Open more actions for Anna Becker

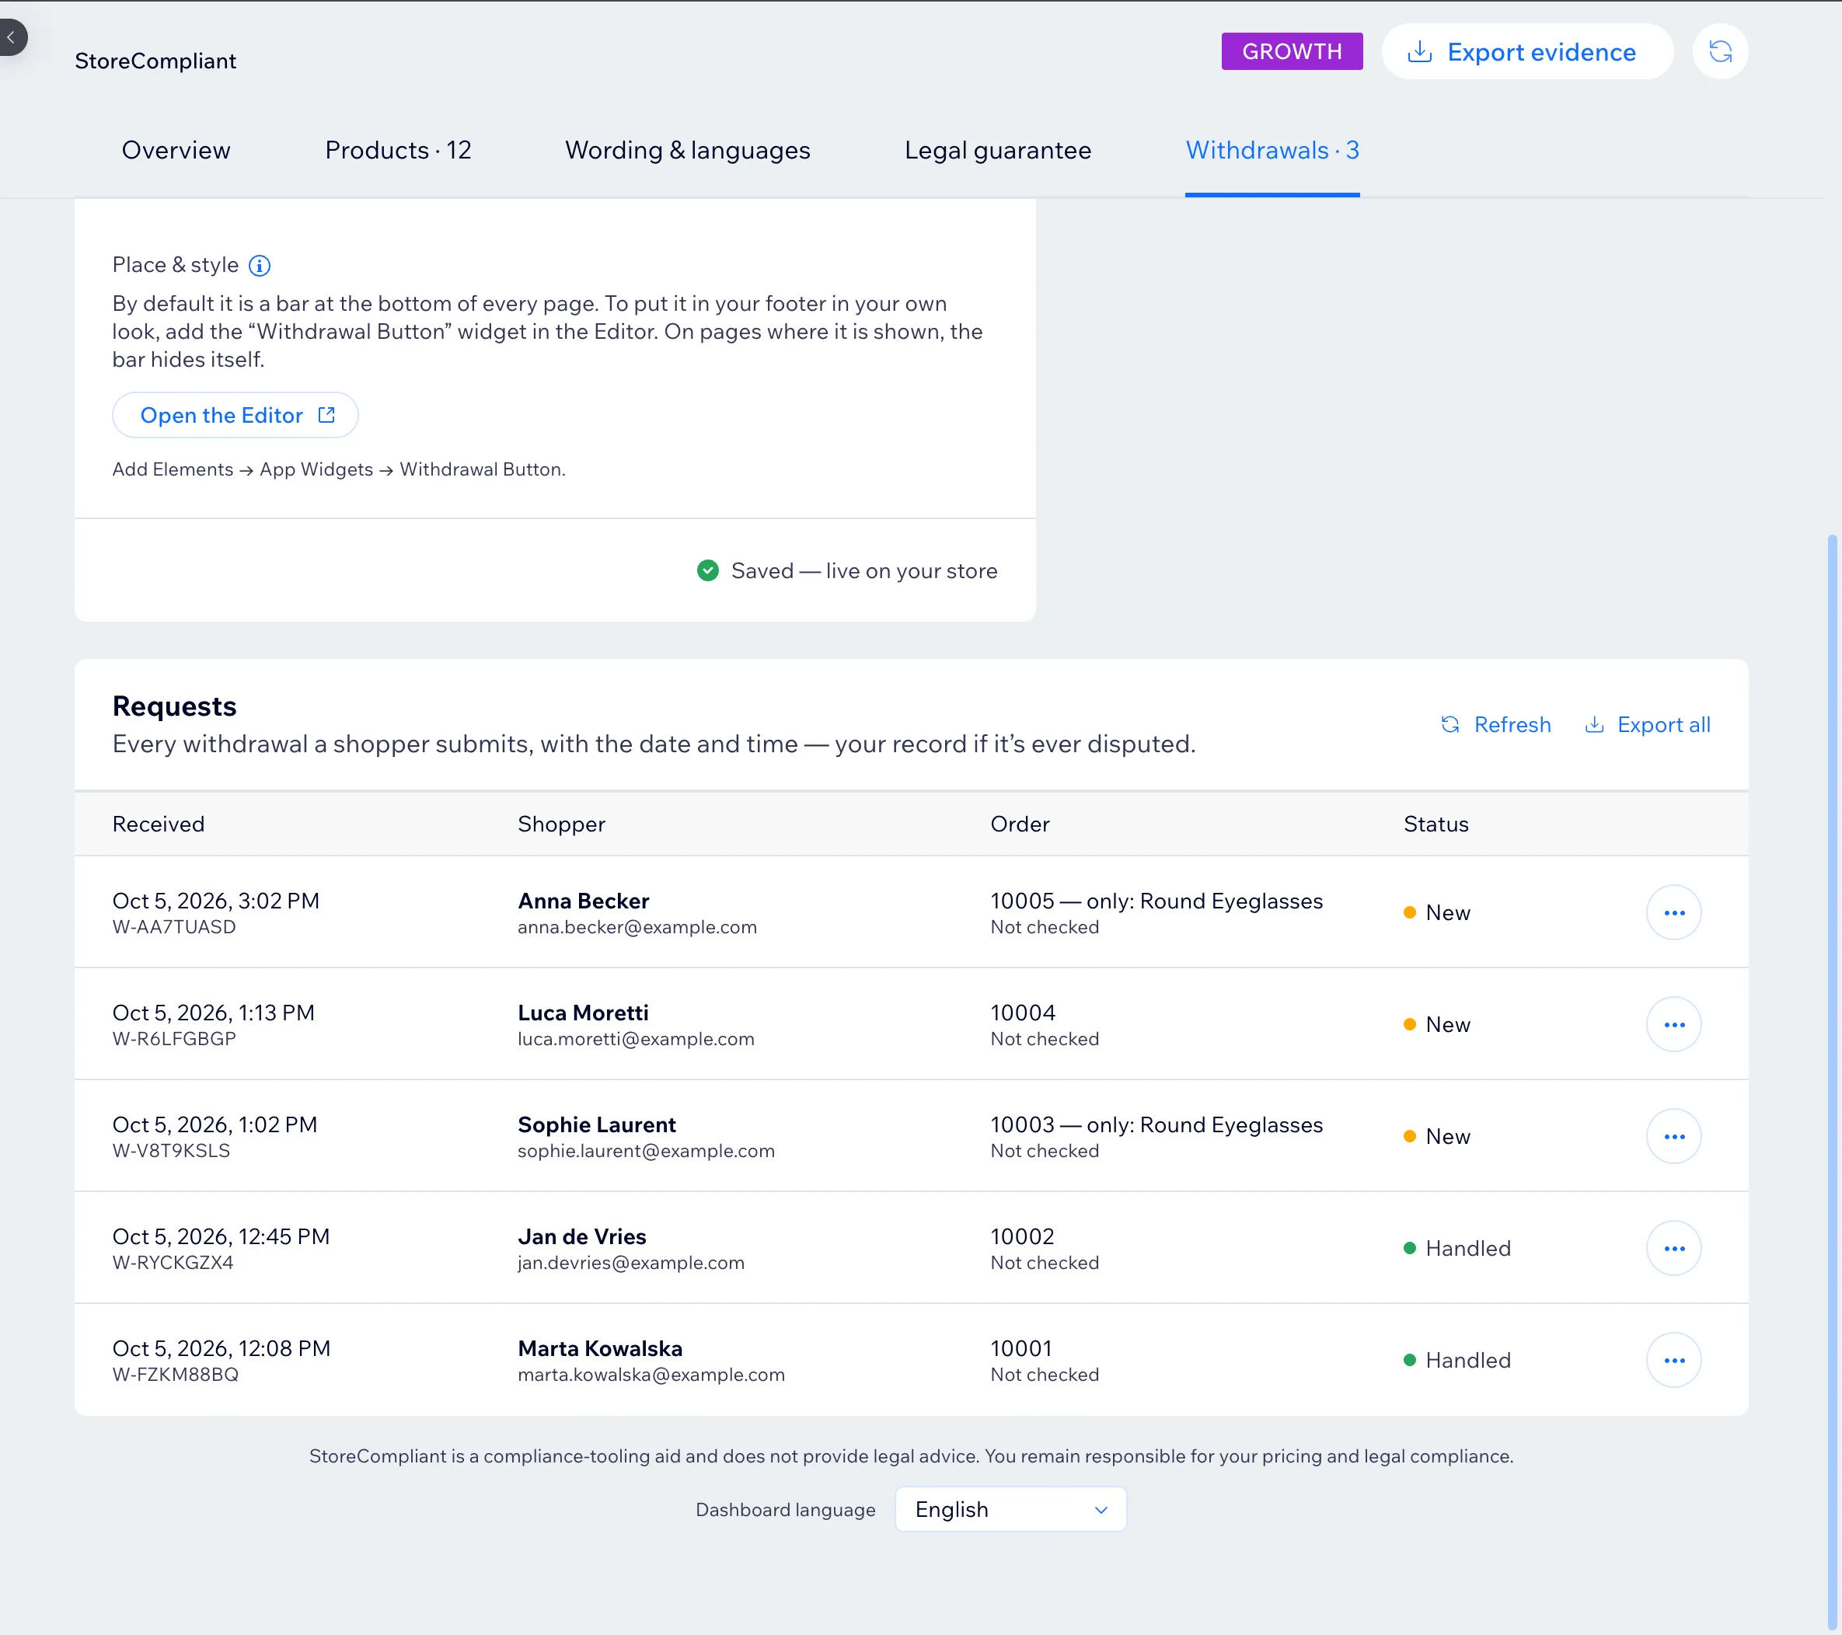click(x=1673, y=912)
